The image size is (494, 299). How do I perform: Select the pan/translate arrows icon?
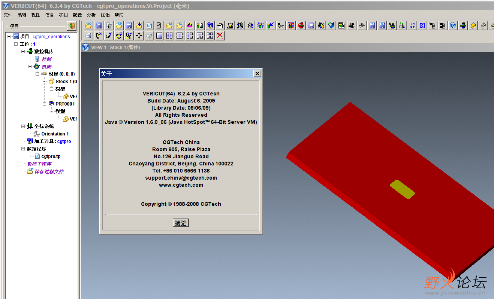[x=139, y=36]
